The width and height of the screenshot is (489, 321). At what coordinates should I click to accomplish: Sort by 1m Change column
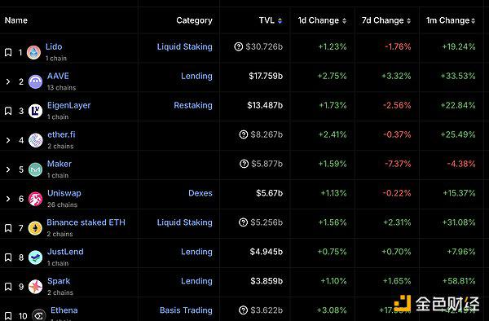point(451,20)
